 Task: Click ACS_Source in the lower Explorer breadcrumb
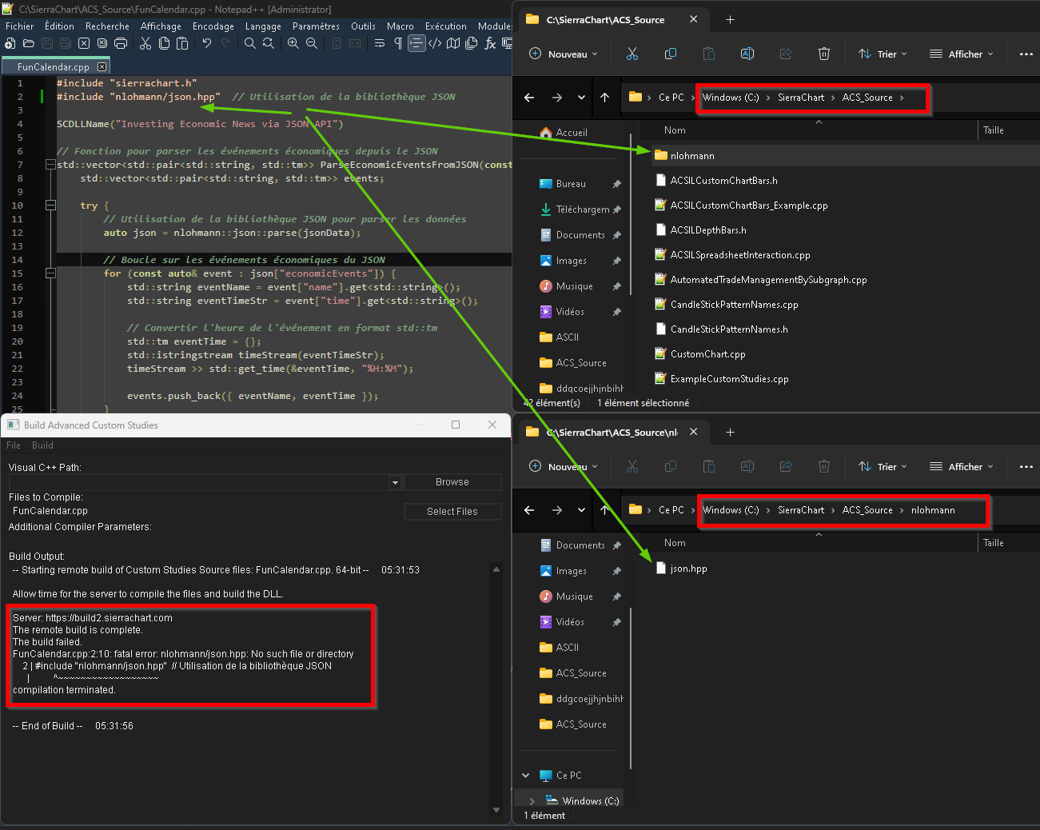click(867, 510)
